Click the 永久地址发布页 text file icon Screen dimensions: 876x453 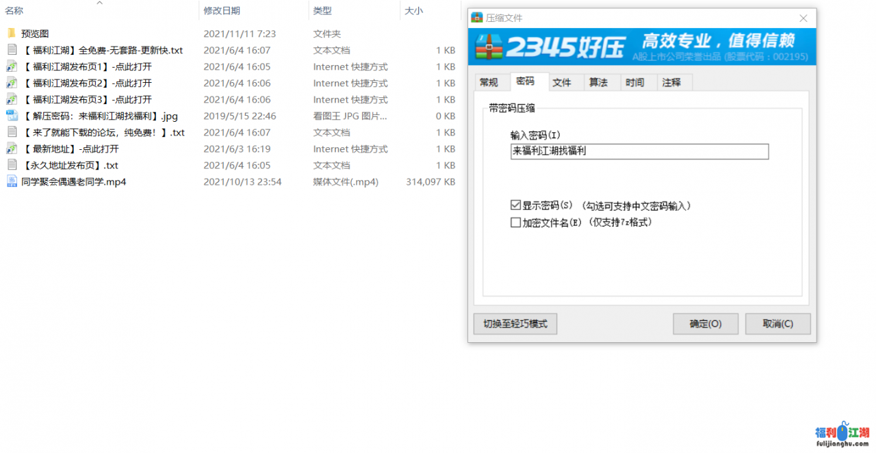pos(12,165)
